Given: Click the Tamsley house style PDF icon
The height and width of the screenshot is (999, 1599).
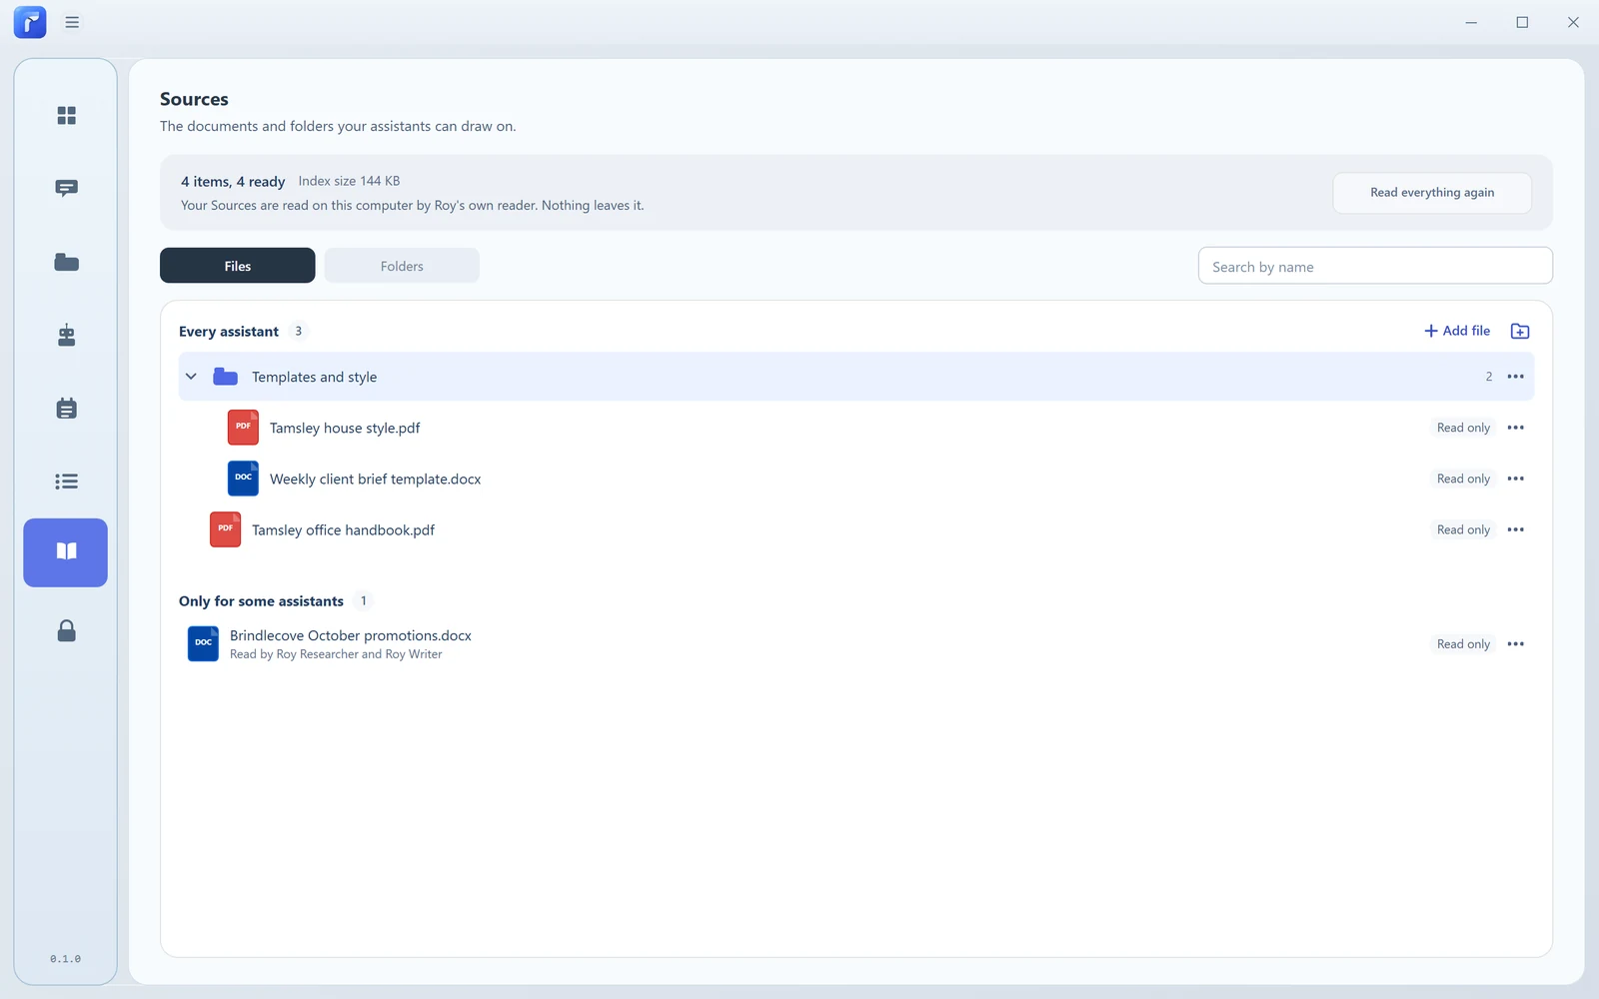Looking at the screenshot, I should coord(243,428).
